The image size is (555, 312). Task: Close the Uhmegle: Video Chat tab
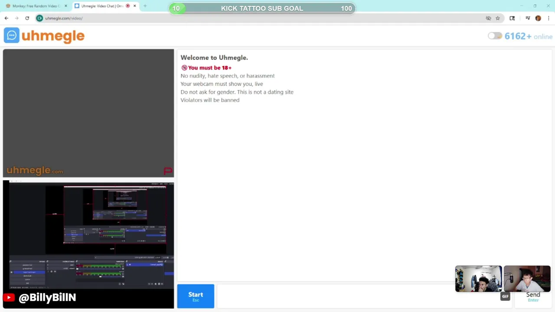[134, 6]
